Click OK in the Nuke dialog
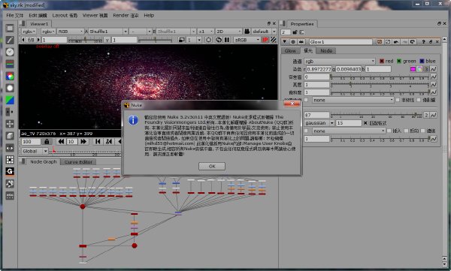 pyautogui.click(x=212, y=166)
